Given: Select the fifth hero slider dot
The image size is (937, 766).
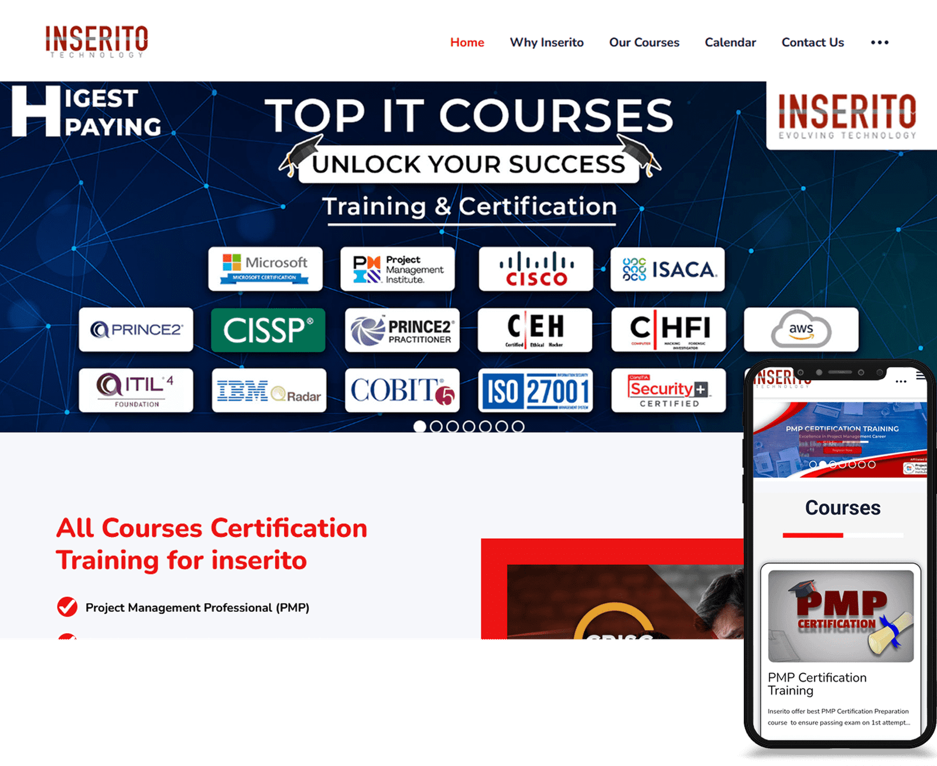Looking at the screenshot, I should [x=485, y=426].
